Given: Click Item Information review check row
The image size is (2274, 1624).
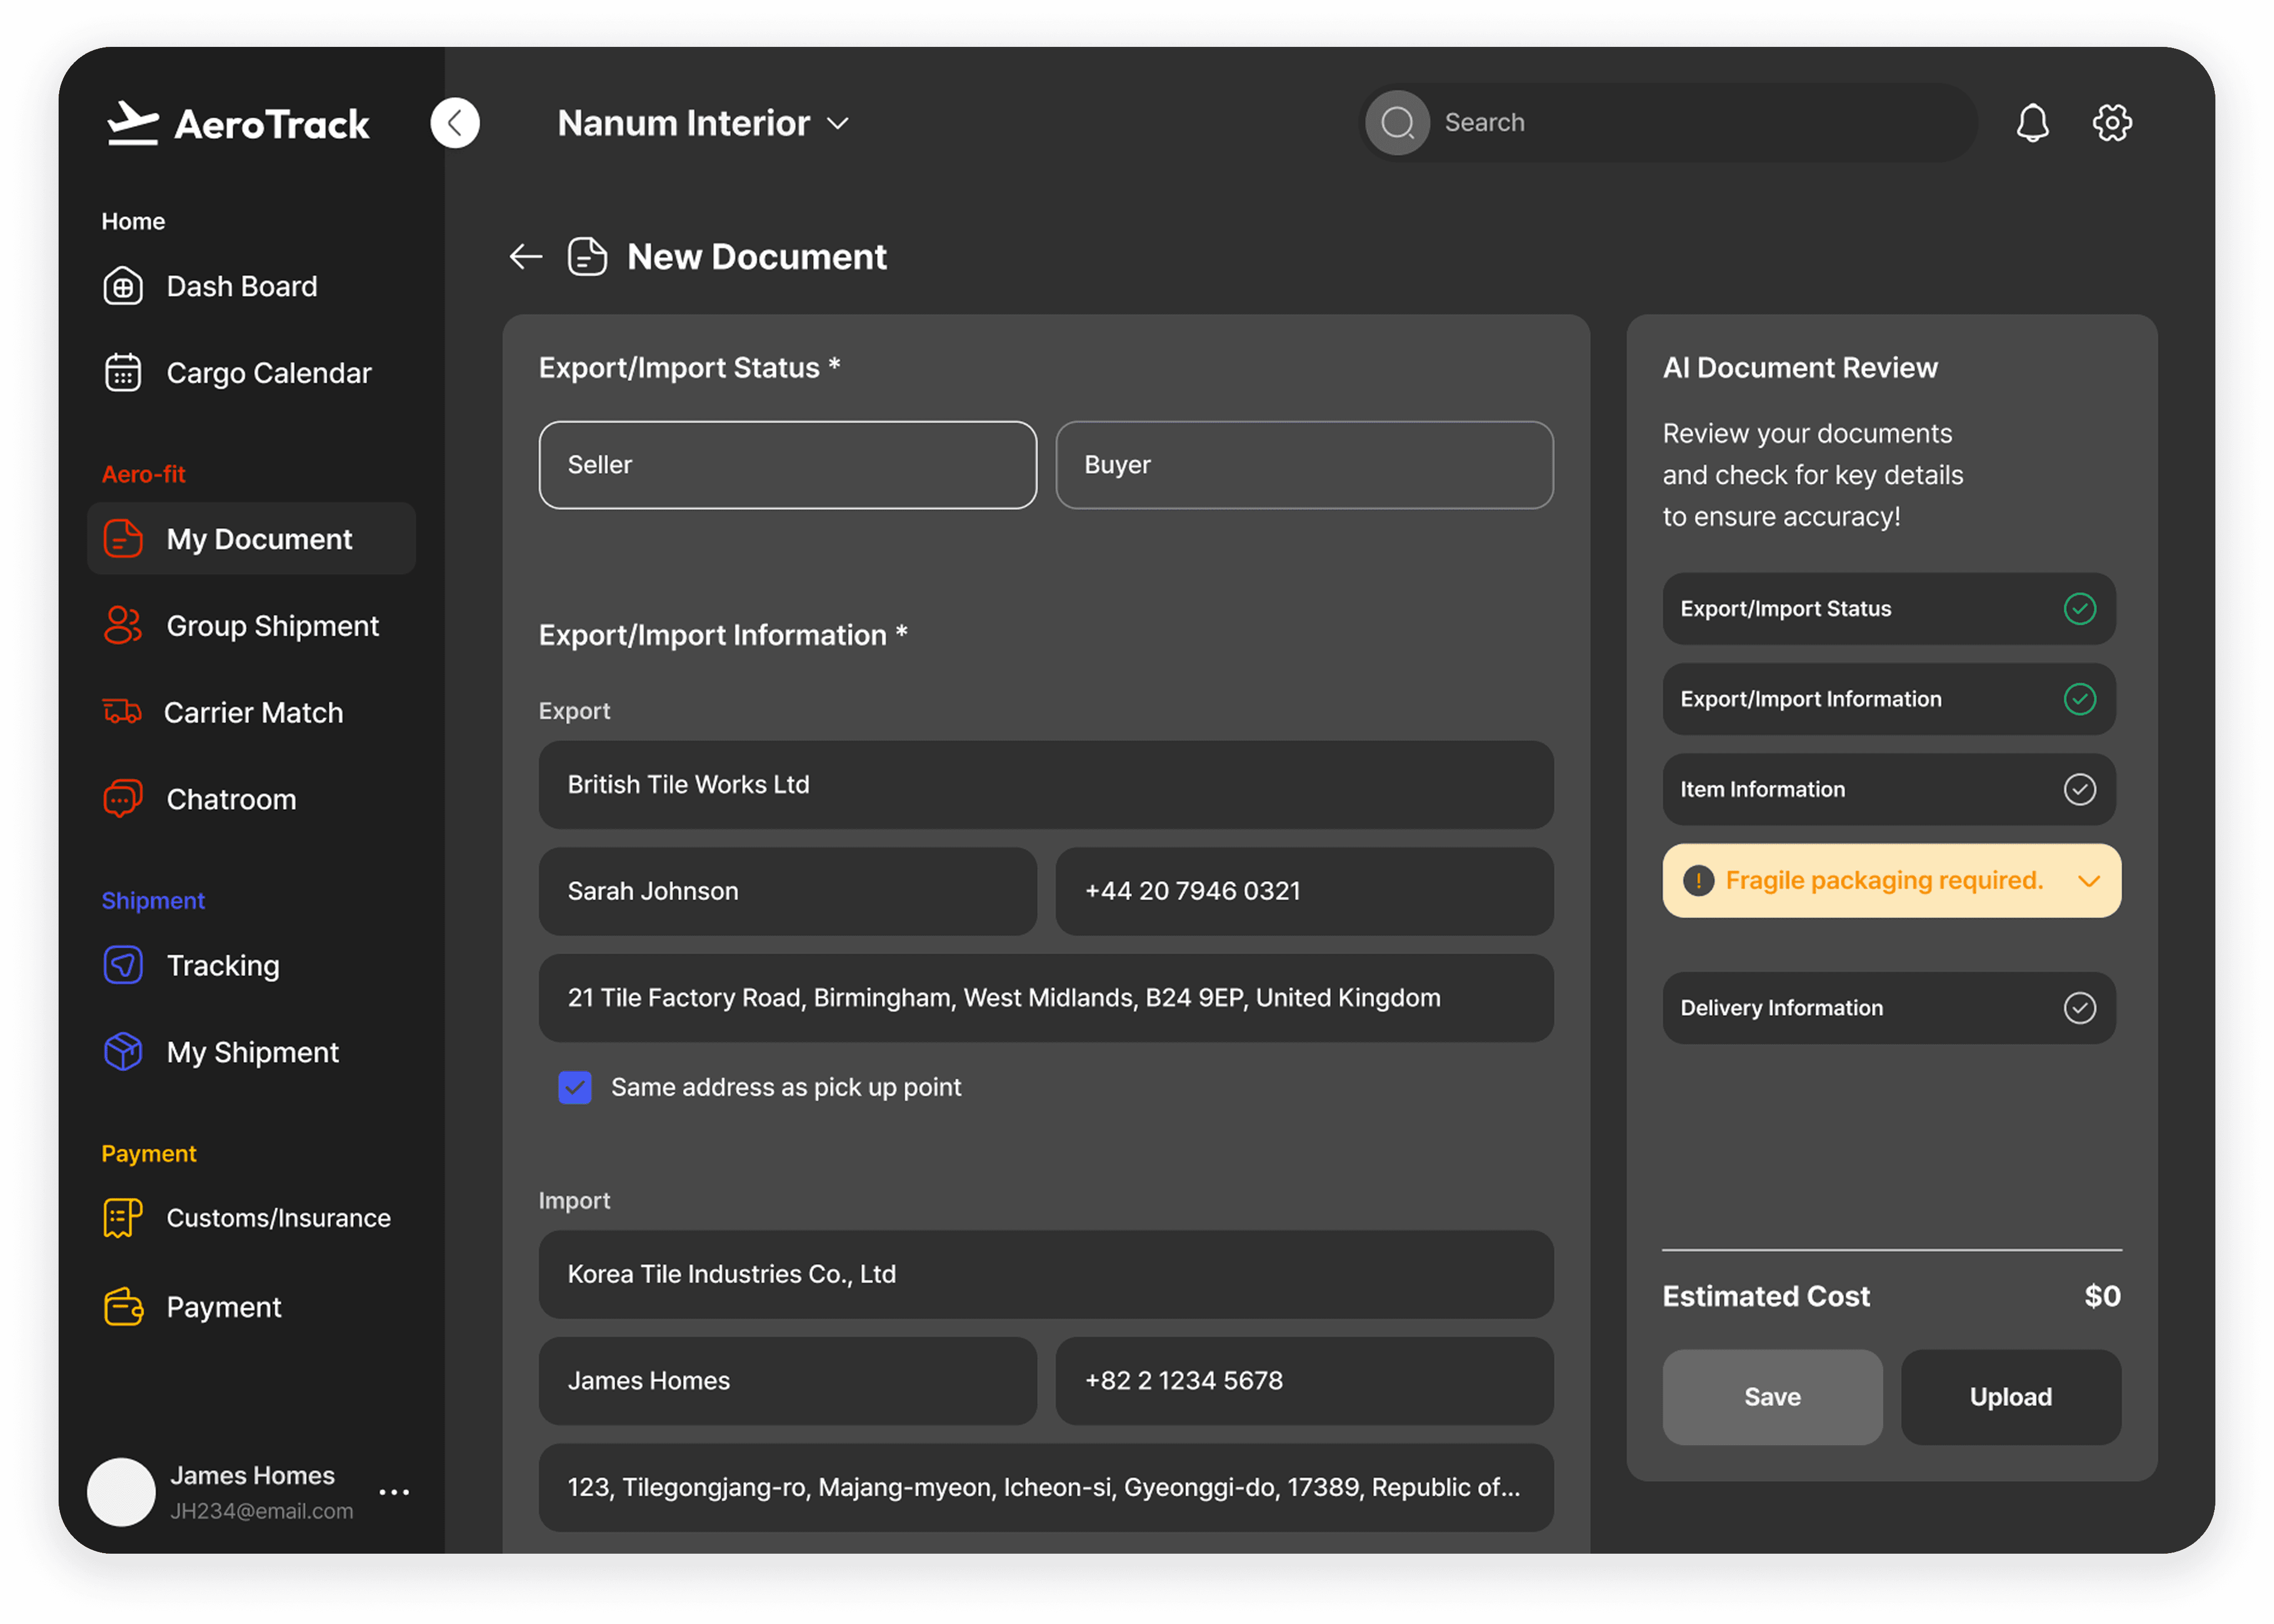Looking at the screenshot, I should [x=1888, y=789].
